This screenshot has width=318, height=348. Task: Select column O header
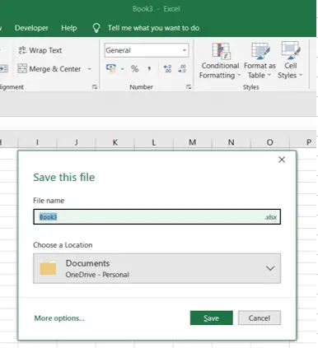coord(270,142)
